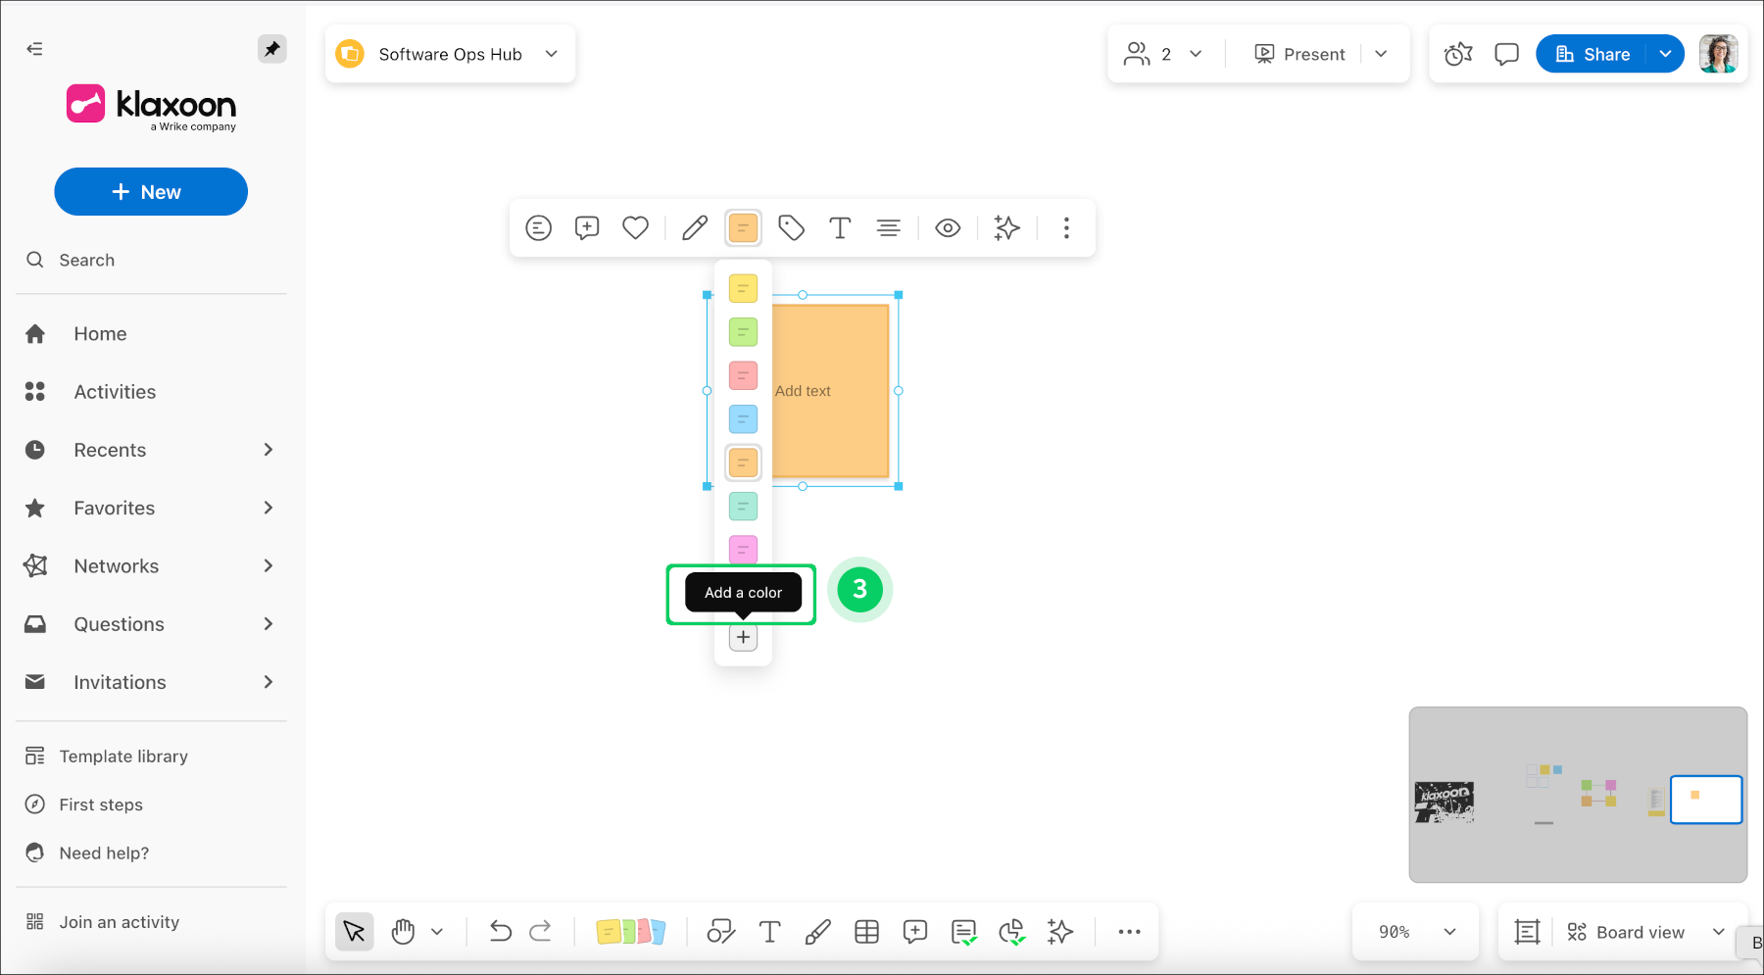Image resolution: width=1764 pixels, height=975 pixels.
Task: Open the three-dot overflow menu on note toolbar
Action: pyautogui.click(x=1065, y=227)
